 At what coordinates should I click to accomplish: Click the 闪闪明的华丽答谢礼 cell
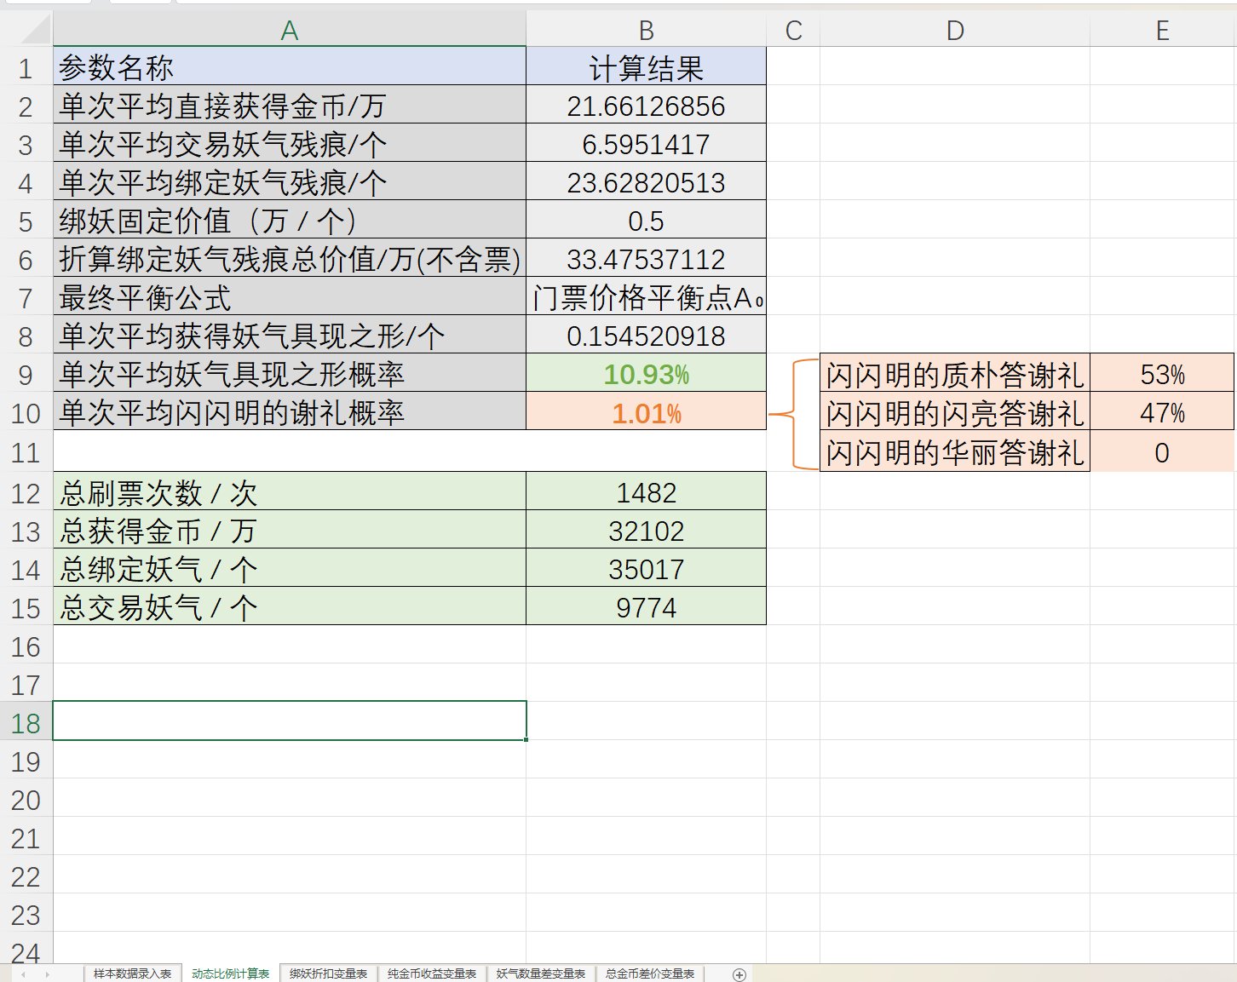pos(954,453)
